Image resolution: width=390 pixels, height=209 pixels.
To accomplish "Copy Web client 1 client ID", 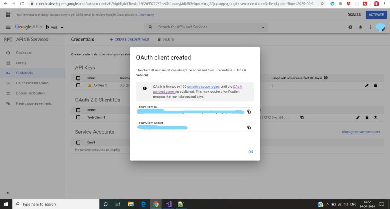I will pyautogui.click(x=302, y=117).
